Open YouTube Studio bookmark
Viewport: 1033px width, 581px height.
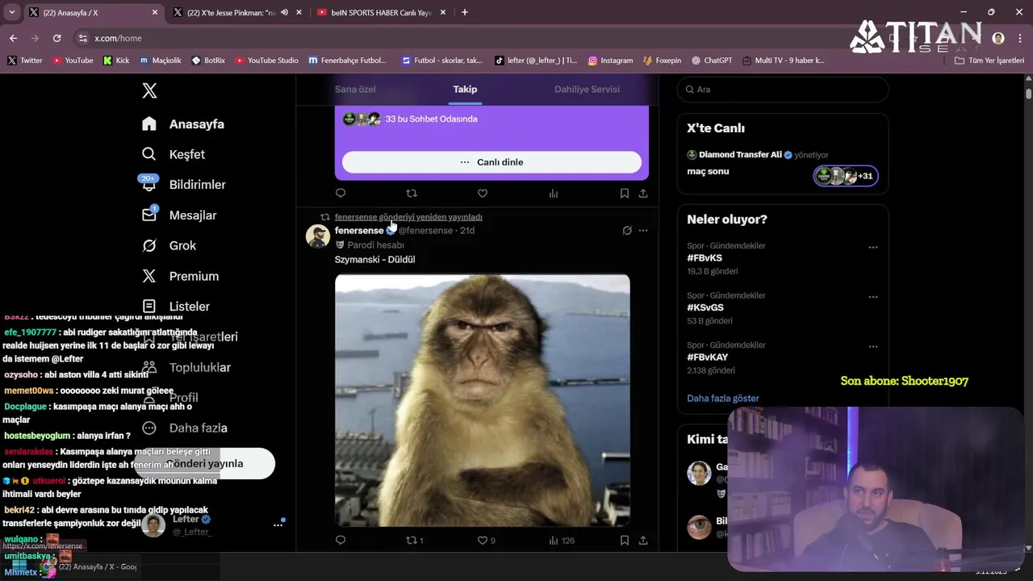click(x=267, y=61)
